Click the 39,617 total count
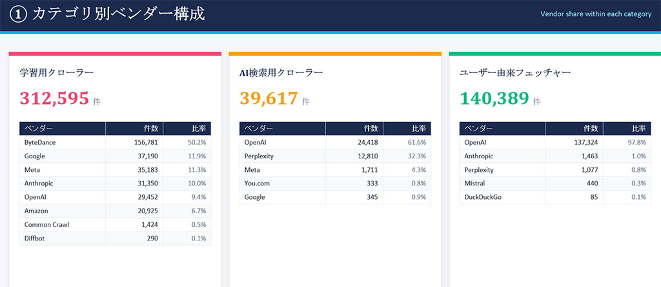This screenshot has height=287, width=661. coord(269,98)
